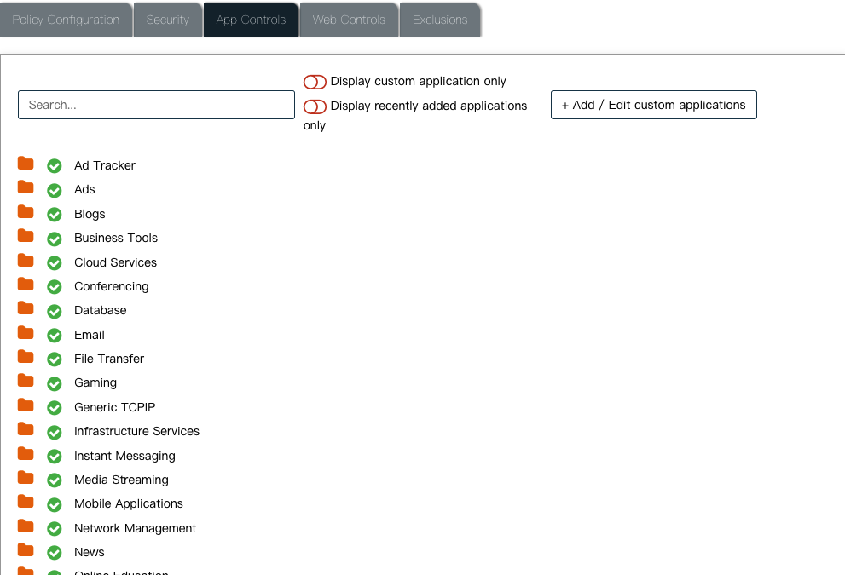Screen dimensions: 845x575
Task: Go to the Exclusions tab
Action: coord(440,20)
